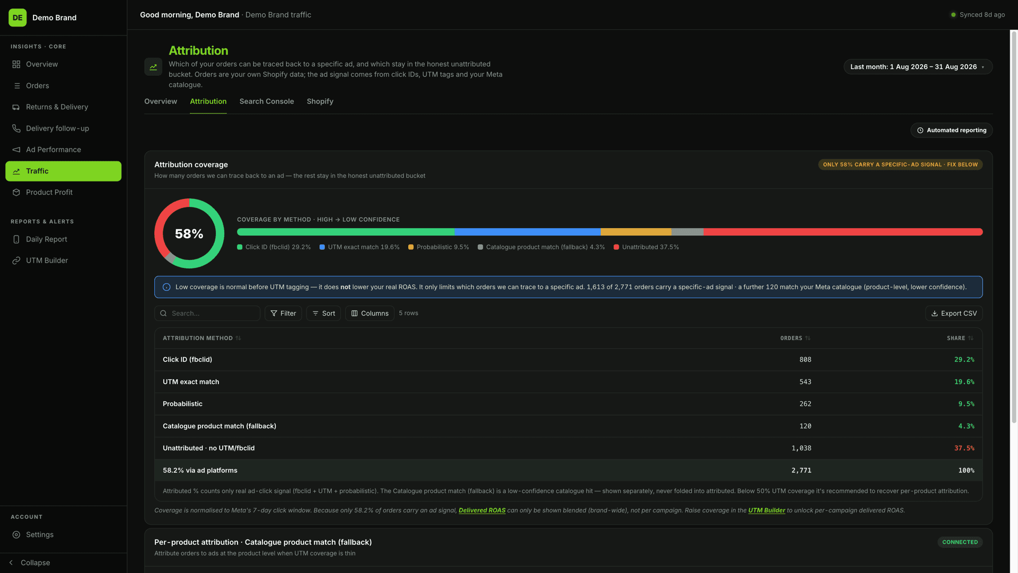
Task: Click the clock icon on Automated reporting
Action: pos(920,131)
